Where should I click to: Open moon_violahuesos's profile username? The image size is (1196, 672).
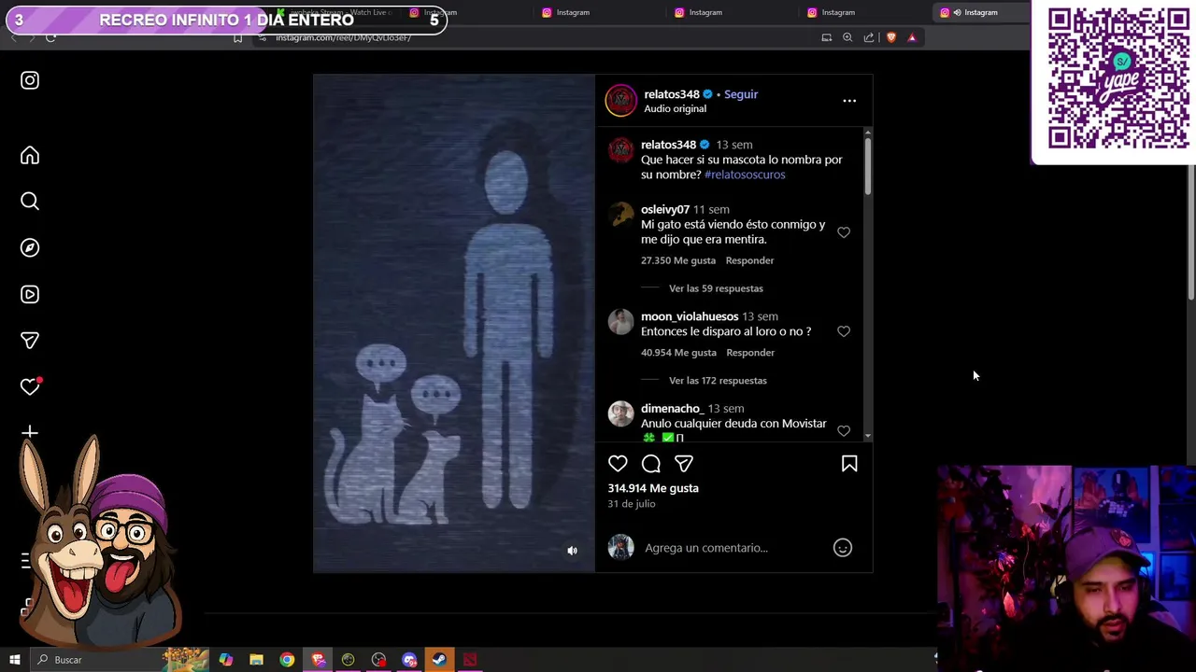tap(690, 316)
